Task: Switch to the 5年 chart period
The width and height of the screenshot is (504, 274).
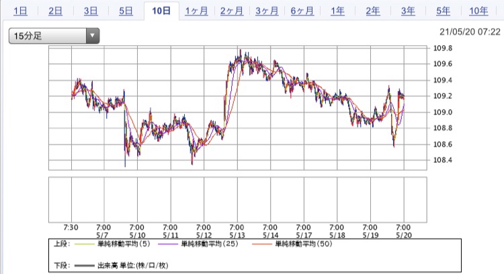Action: 443,11
